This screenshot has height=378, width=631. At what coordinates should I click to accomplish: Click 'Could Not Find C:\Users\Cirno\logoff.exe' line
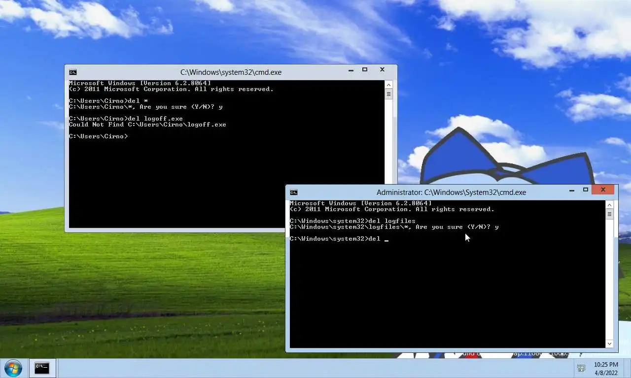tap(147, 125)
